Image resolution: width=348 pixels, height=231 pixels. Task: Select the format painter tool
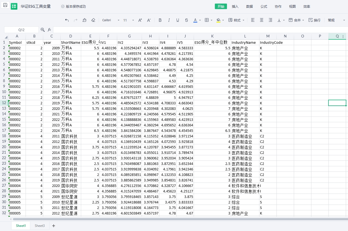tap(84, 20)
